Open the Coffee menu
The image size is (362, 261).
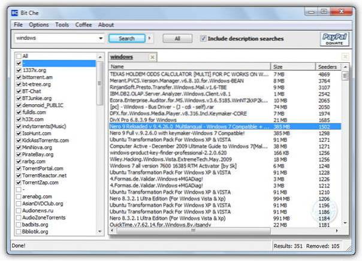coord(83,25)
